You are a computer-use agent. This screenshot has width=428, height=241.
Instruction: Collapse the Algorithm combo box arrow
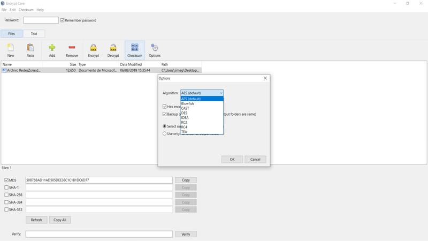221,93
